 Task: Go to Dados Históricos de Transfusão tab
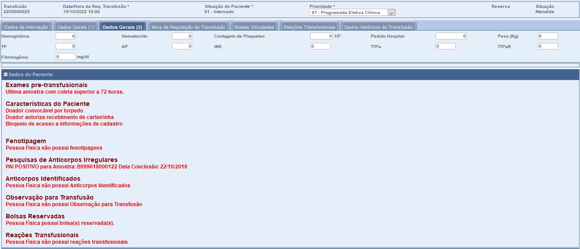click(378, 27)
